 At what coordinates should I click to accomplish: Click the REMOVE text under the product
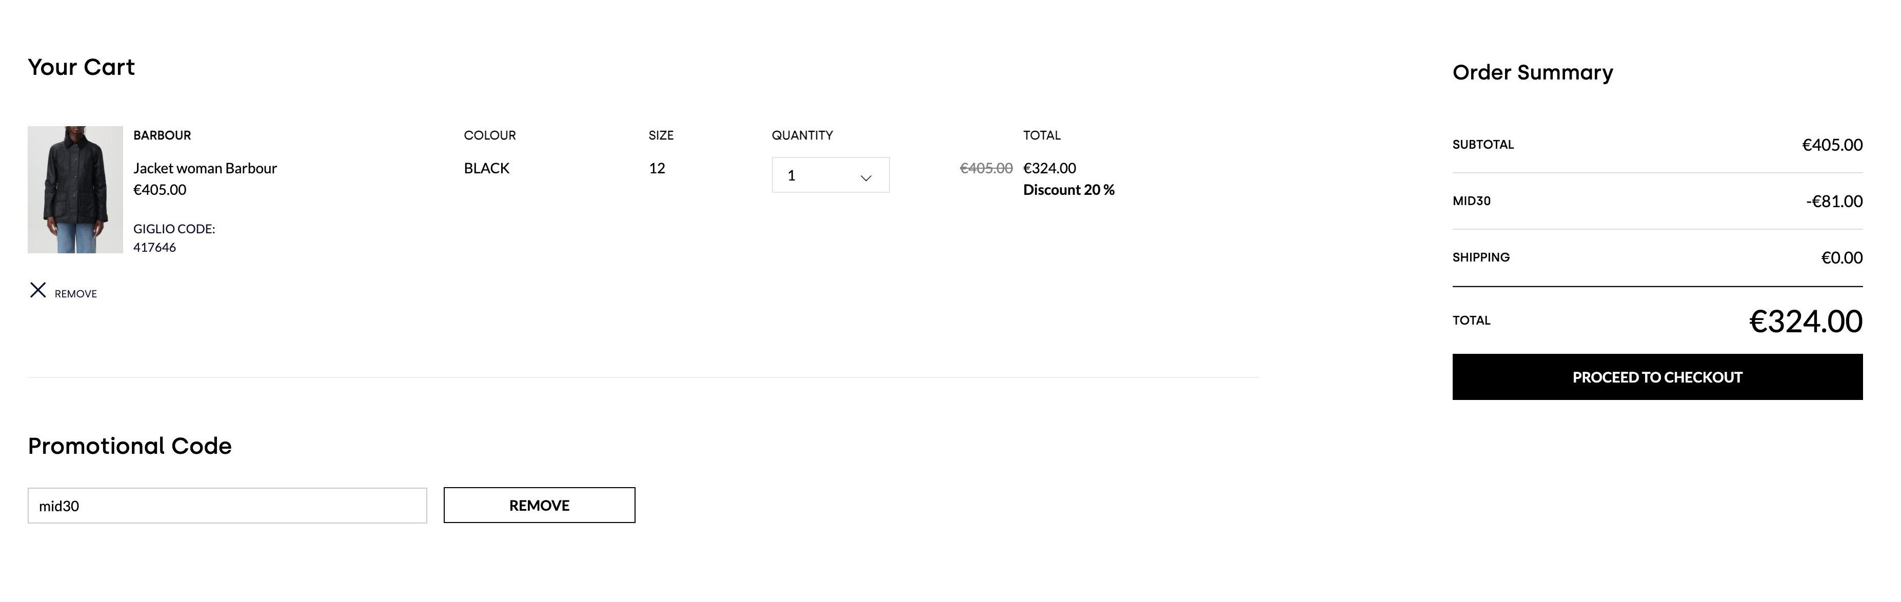coord(75,294)
